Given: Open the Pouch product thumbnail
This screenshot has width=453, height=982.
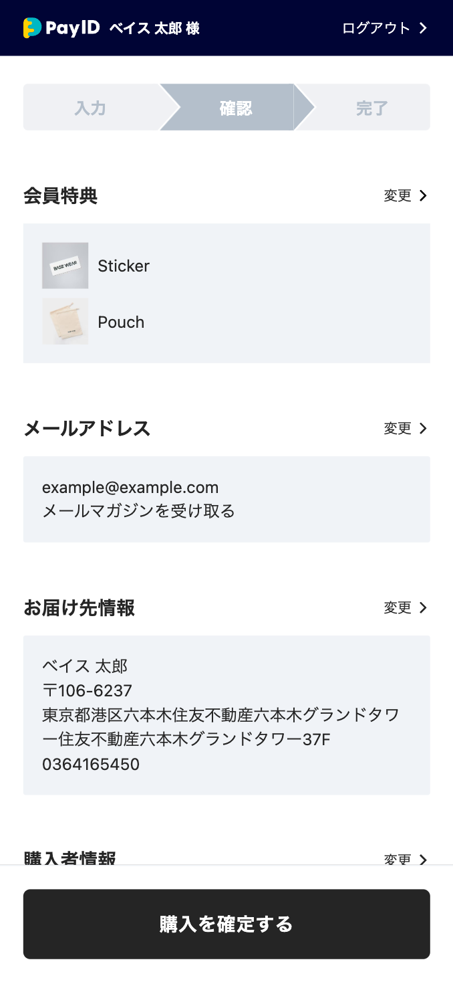Looking at the screenshot, I should pyautogui.click(x=65, y=322).
